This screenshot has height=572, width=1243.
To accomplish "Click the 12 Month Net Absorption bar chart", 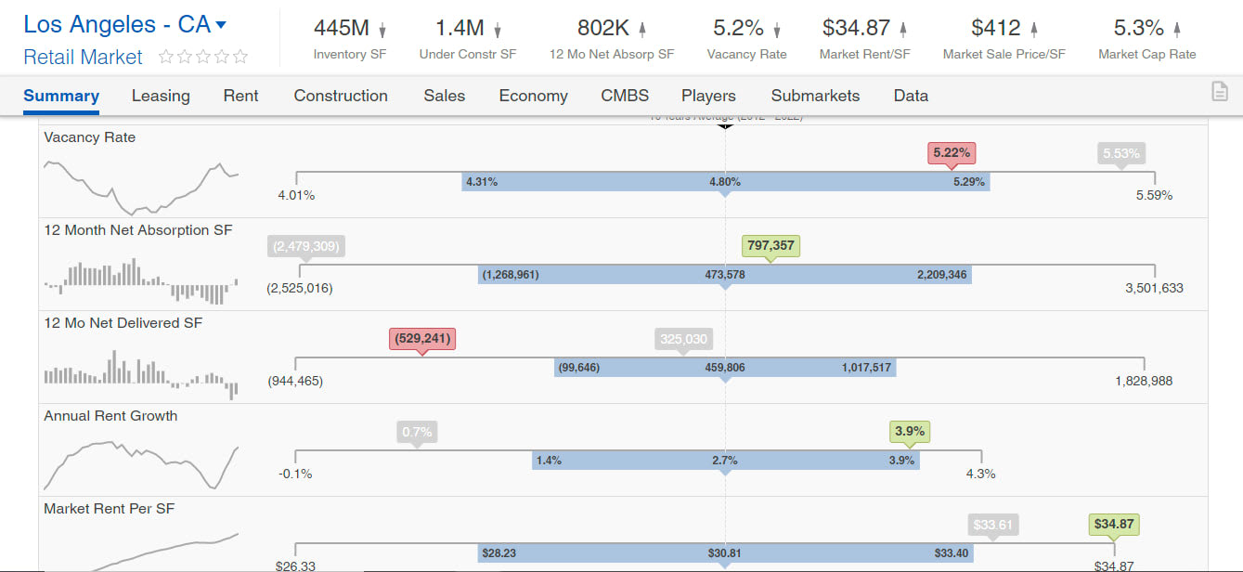I will 141,279.
